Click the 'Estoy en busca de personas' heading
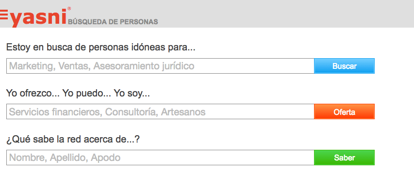This screenshot has height=190, width=414. (100, 47)
